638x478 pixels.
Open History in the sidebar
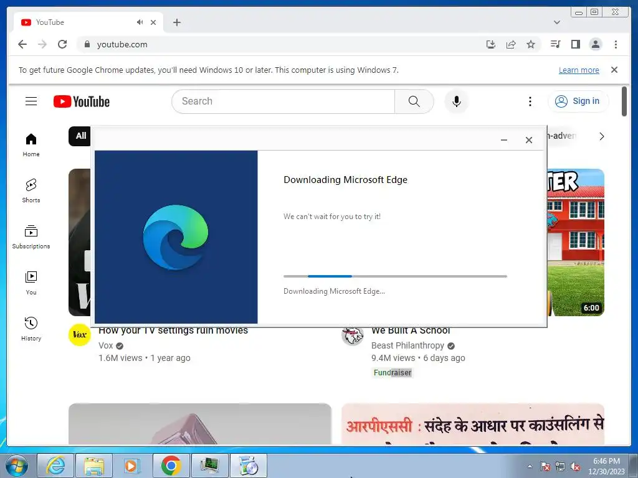pos(31,329)
